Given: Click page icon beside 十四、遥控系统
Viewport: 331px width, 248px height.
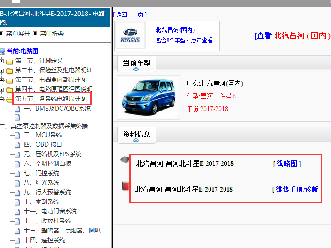Looking at the screenshot, I should (x=17, y=240).
